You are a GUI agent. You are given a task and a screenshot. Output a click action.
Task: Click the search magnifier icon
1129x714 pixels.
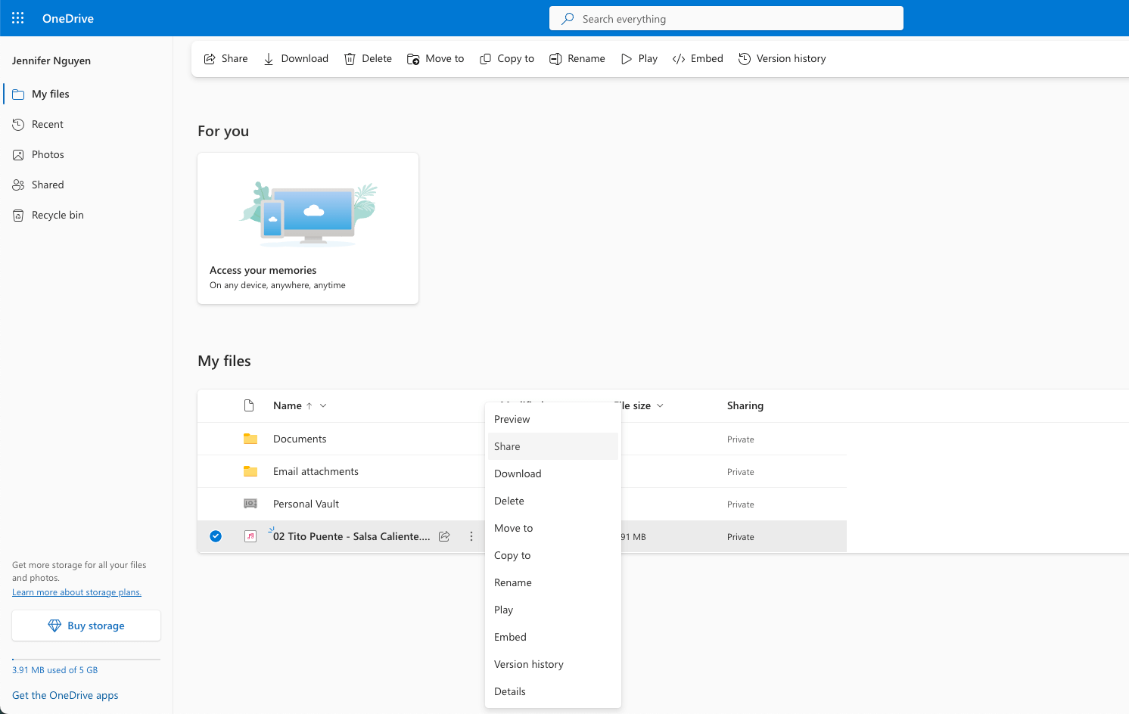point(568,19)
